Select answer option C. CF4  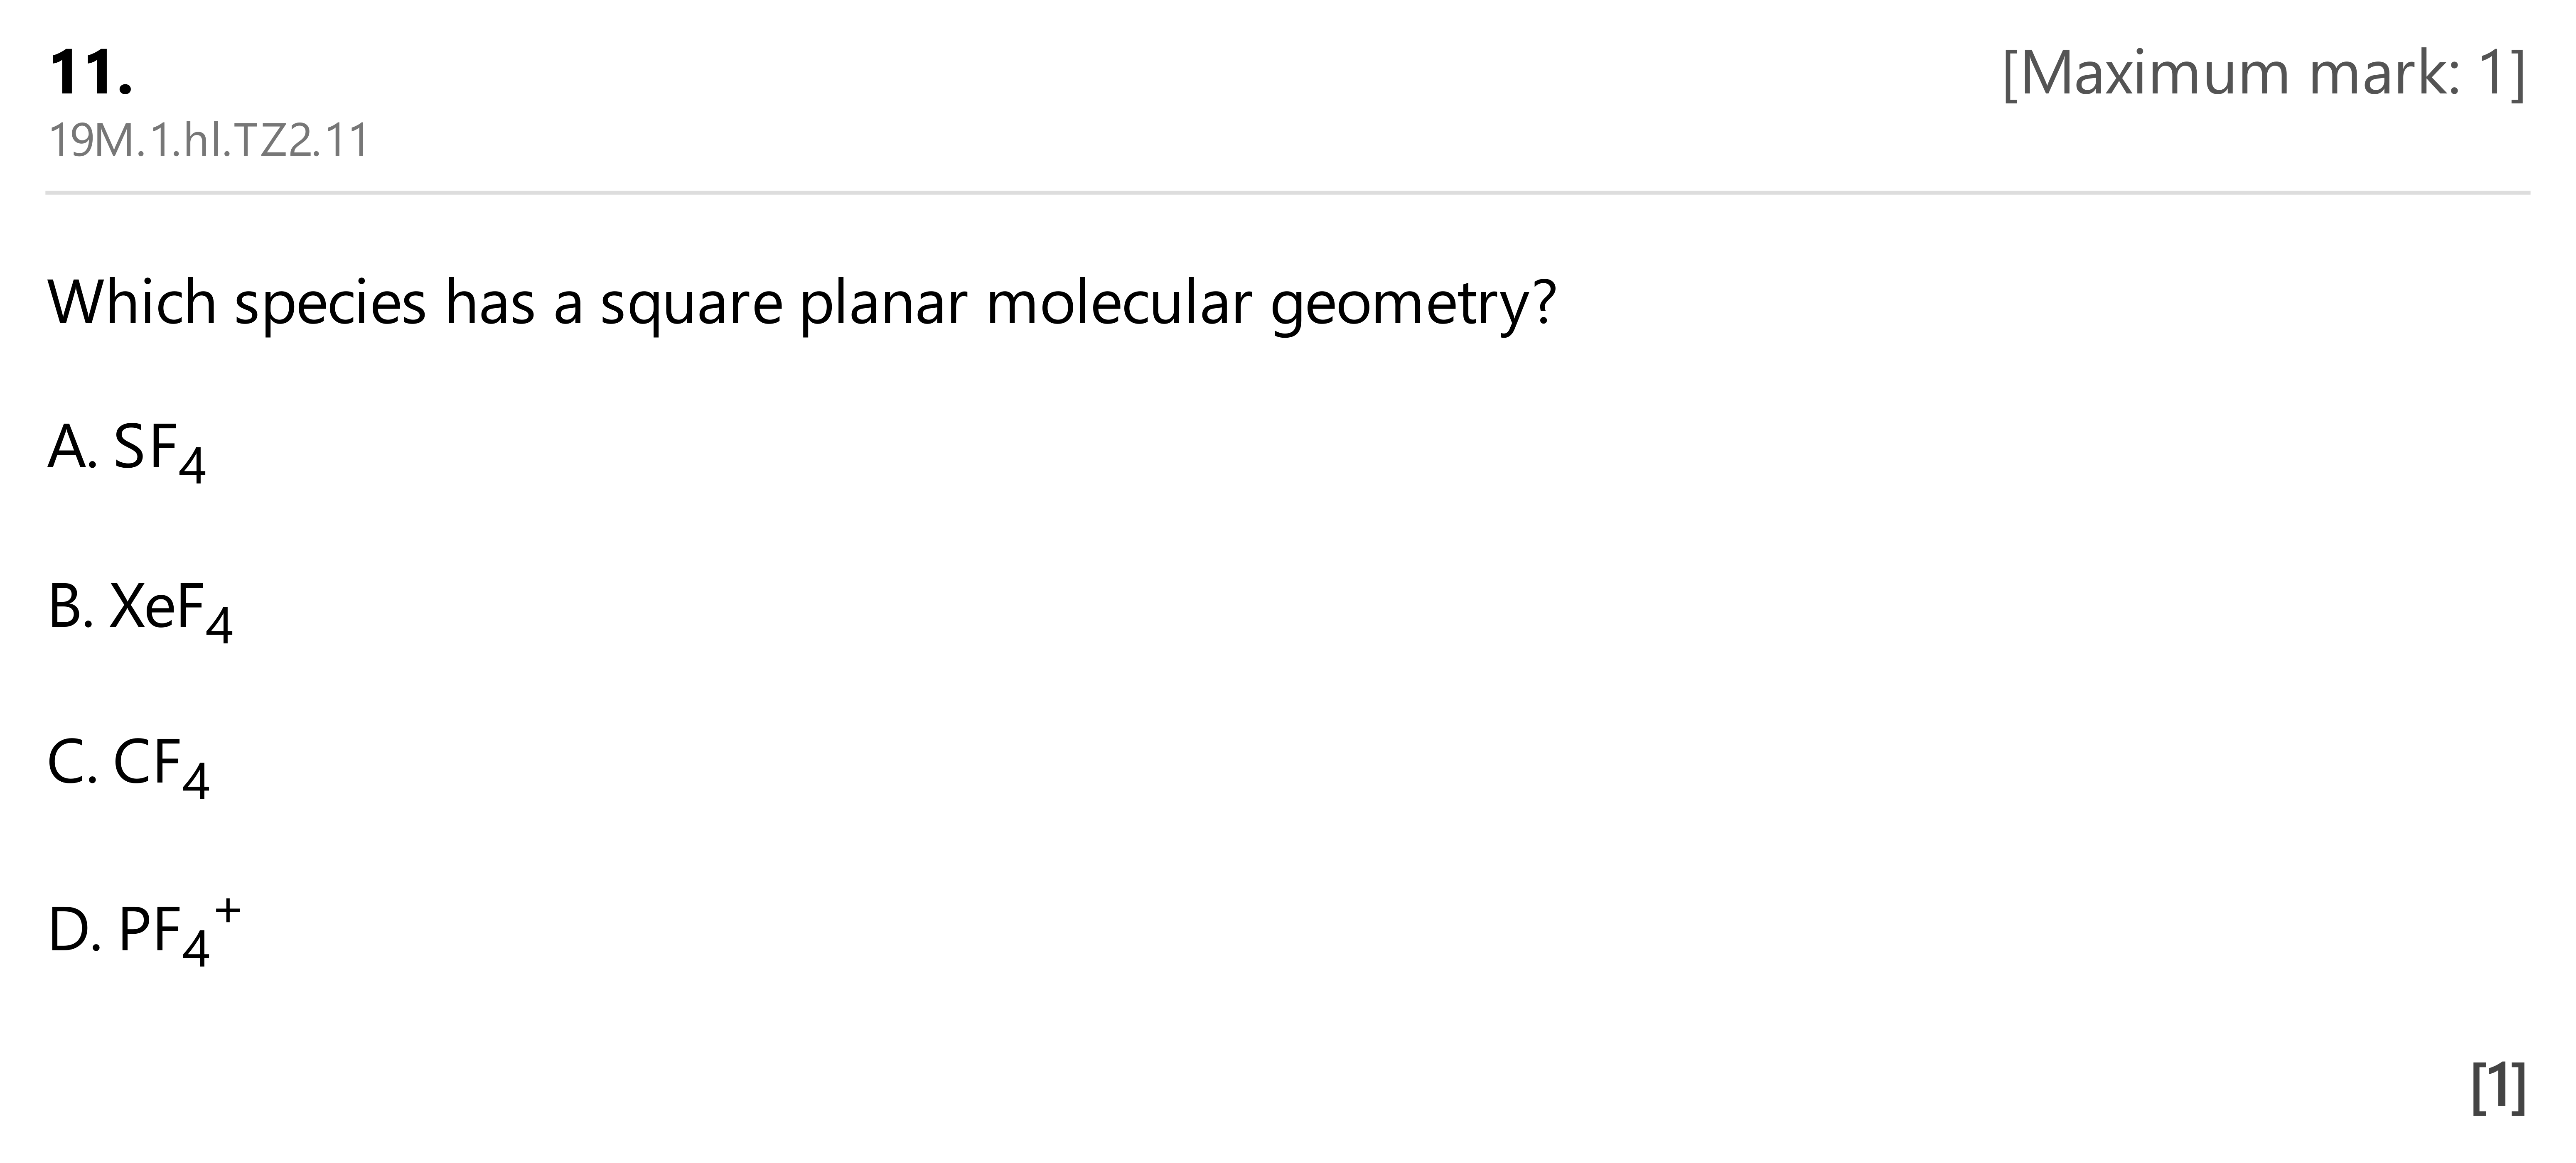129,767
